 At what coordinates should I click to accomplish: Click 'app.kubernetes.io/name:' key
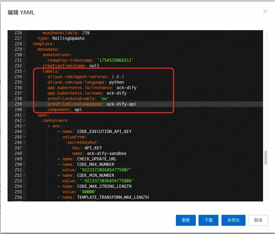click(76, 93)
